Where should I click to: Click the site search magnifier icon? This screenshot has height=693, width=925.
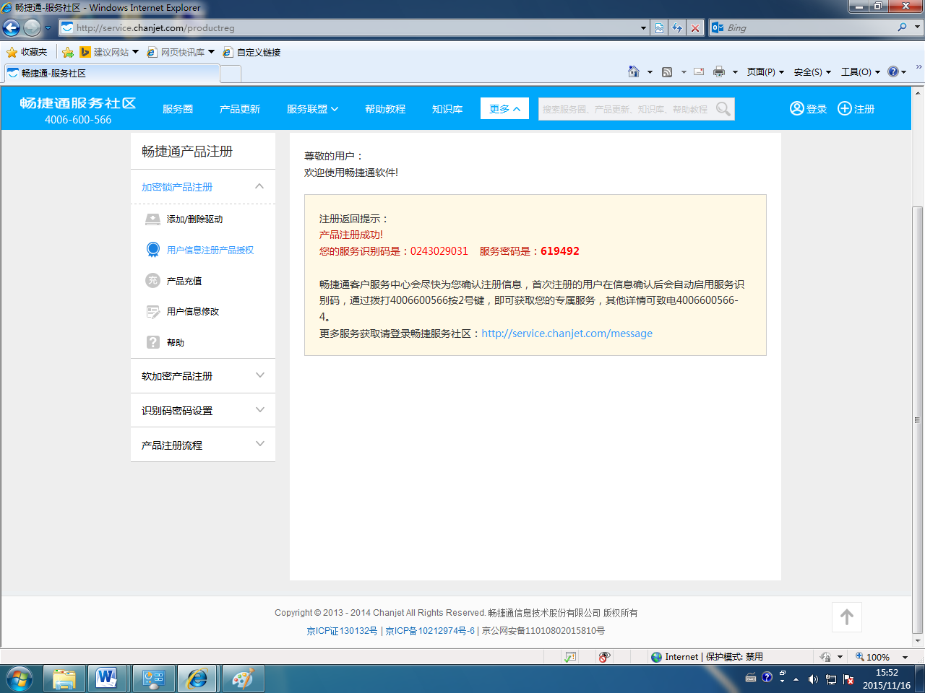[x=723, y=109]
